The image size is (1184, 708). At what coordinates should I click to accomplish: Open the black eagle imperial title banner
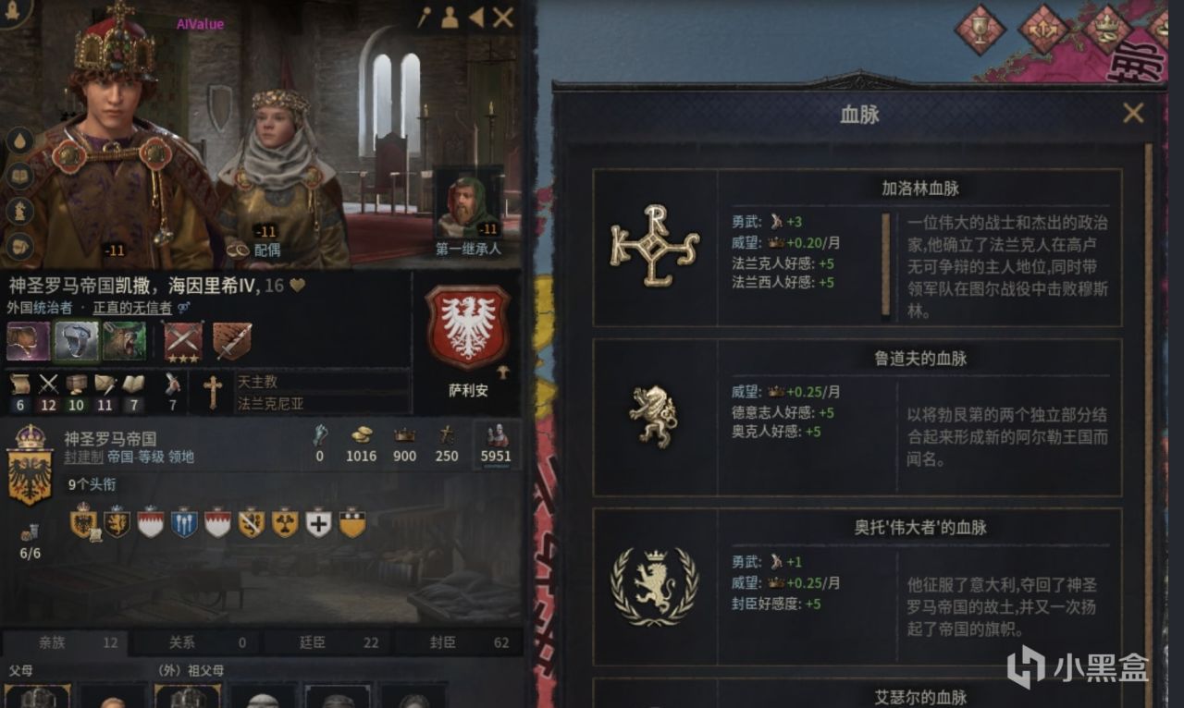coord(30,465)
